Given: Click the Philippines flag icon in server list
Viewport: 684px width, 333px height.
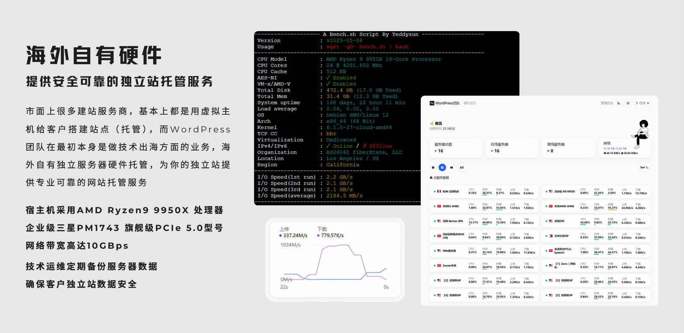Looking at the screenshot, I should [x=551, y=236].
